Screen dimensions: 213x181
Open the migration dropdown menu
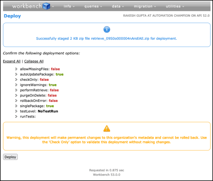click(x=145, y=6)
